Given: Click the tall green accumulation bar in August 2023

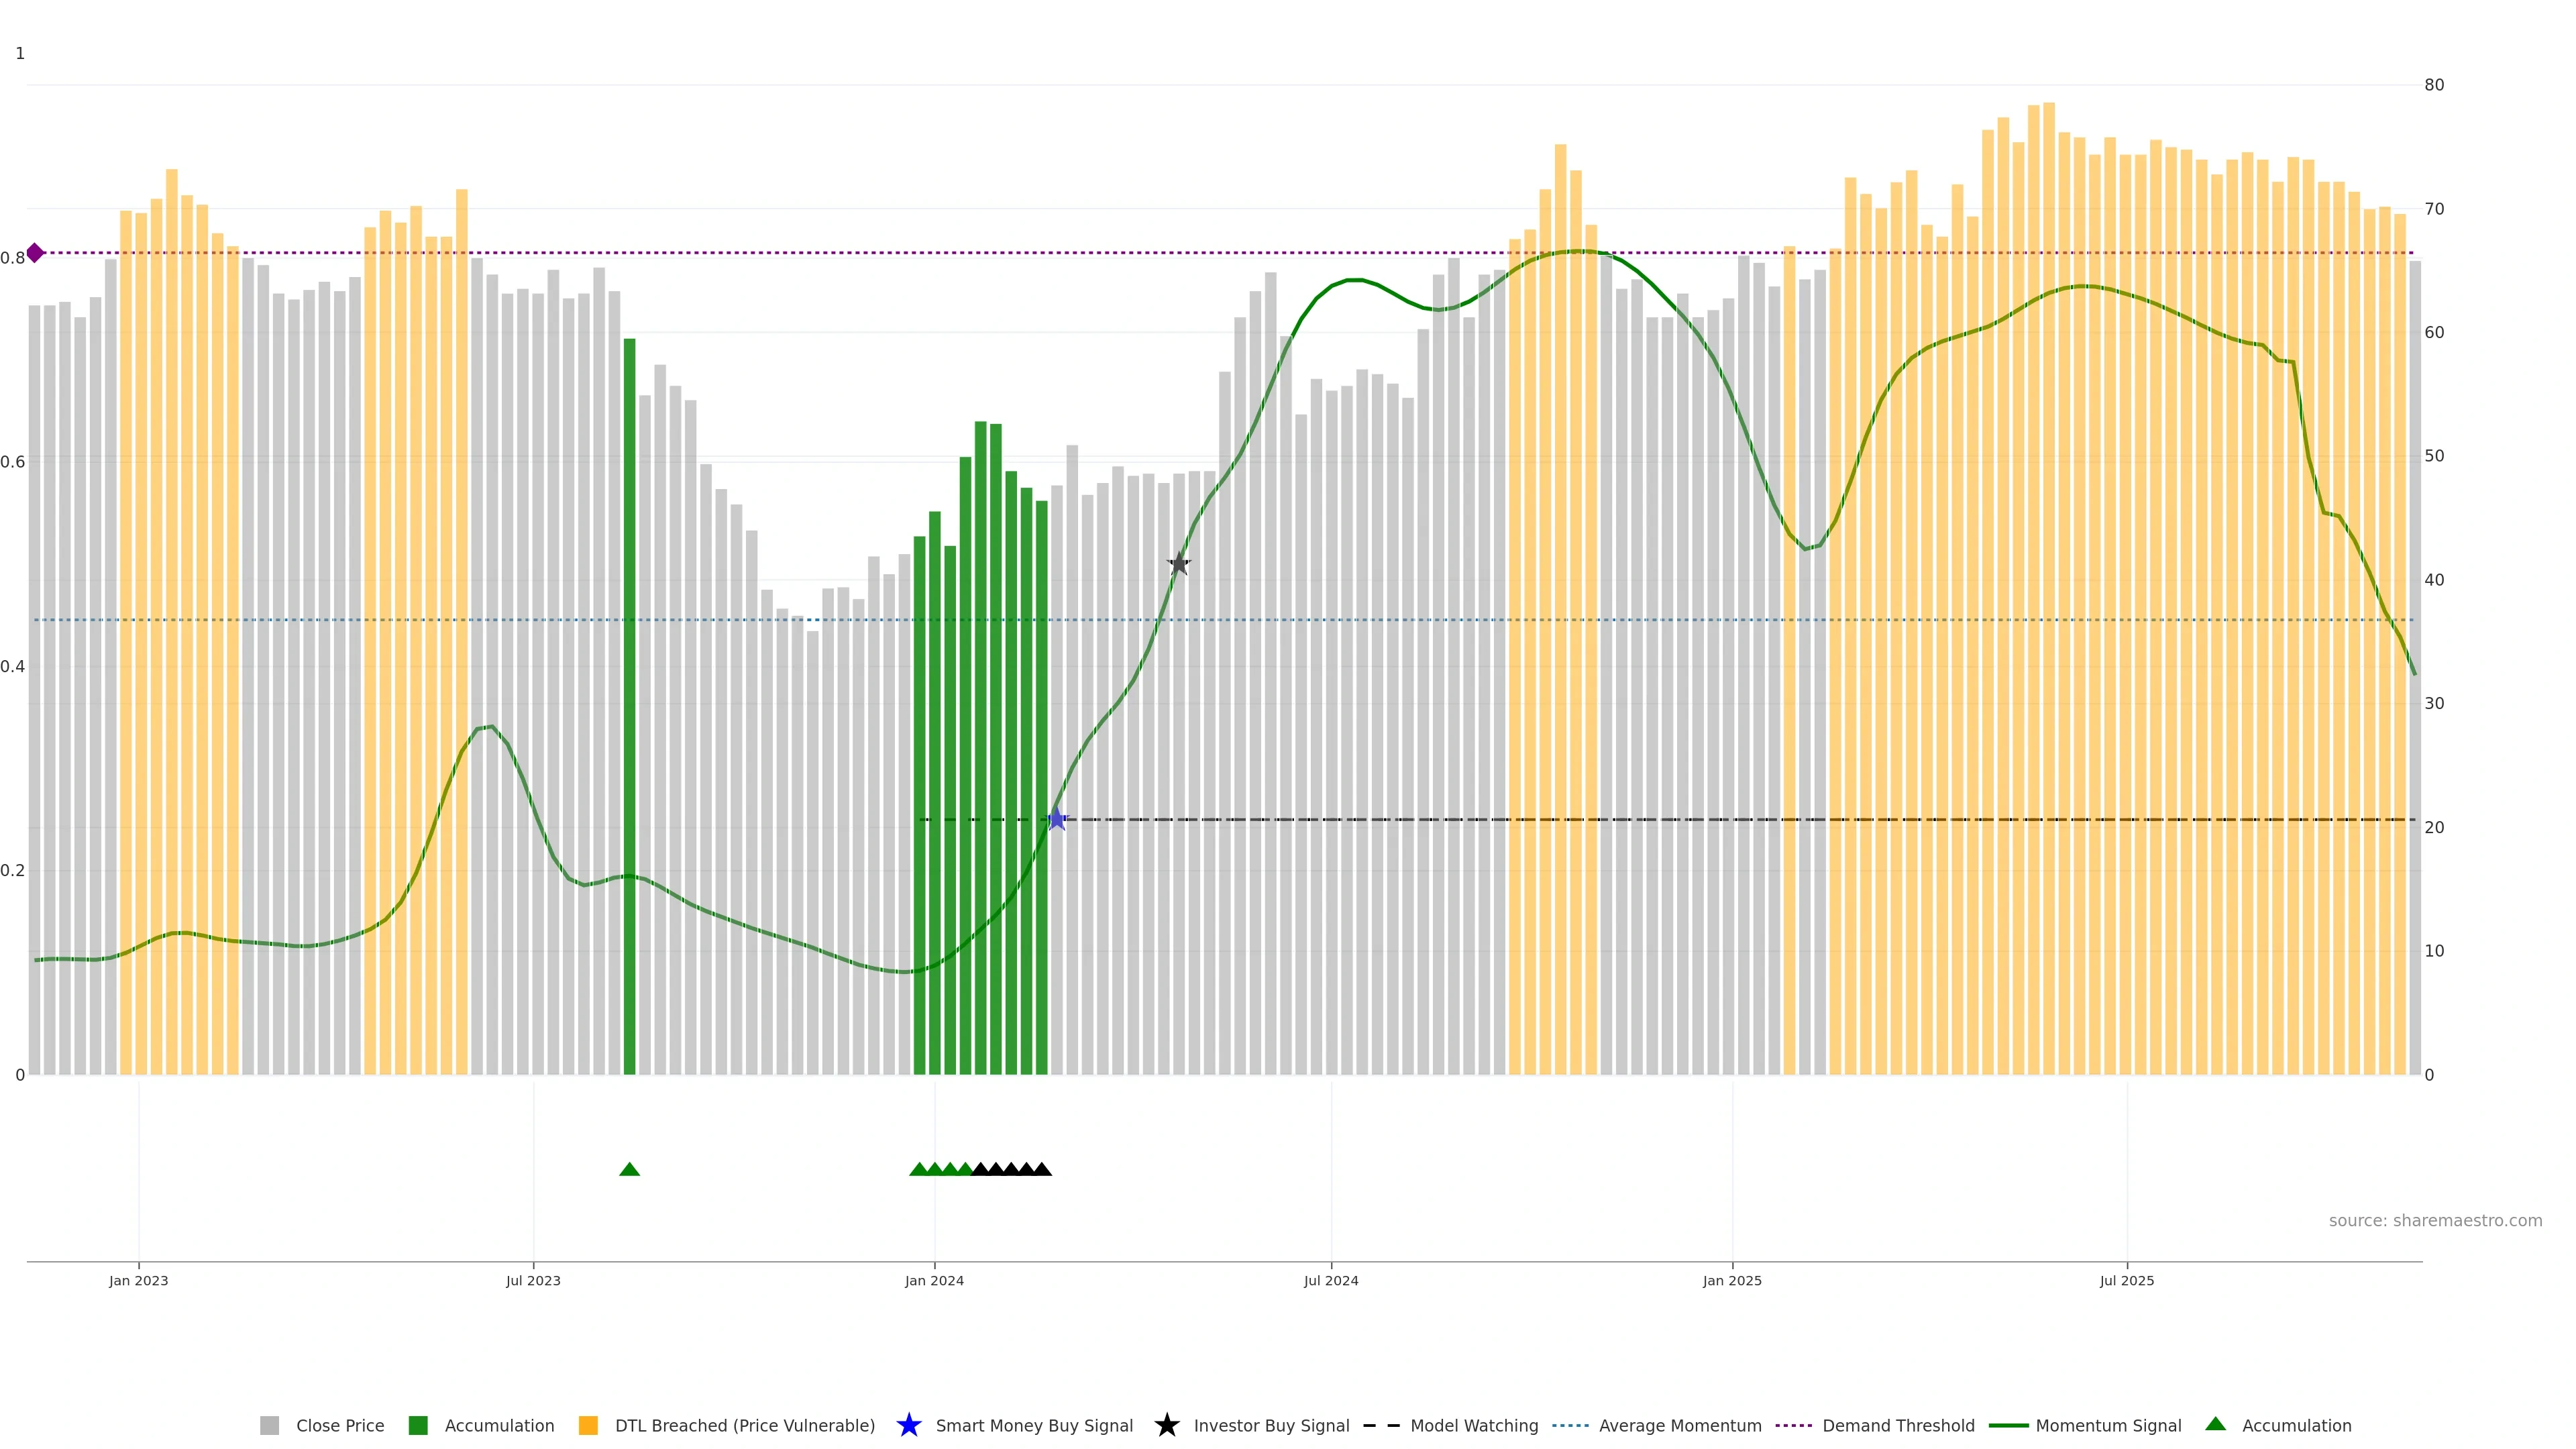Looking at the screenshot, I should tap(629, 700).
